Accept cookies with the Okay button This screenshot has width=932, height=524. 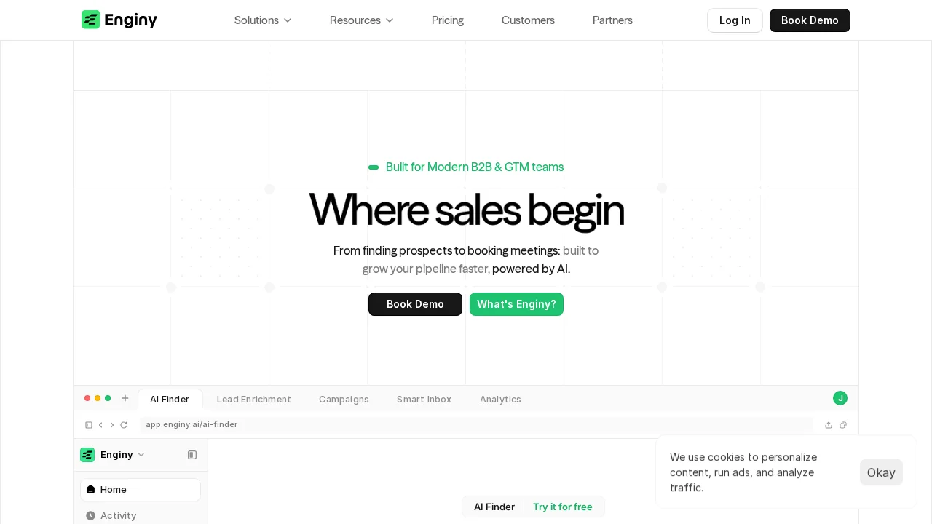point(881,472)
